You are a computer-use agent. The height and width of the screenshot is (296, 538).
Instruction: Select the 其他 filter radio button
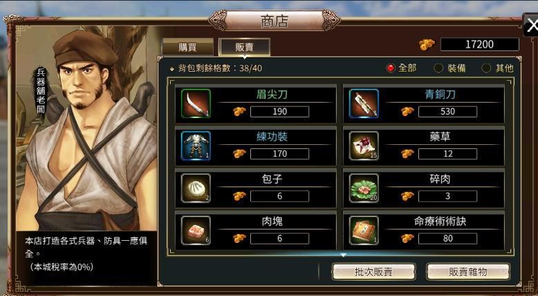click(486, 68)
